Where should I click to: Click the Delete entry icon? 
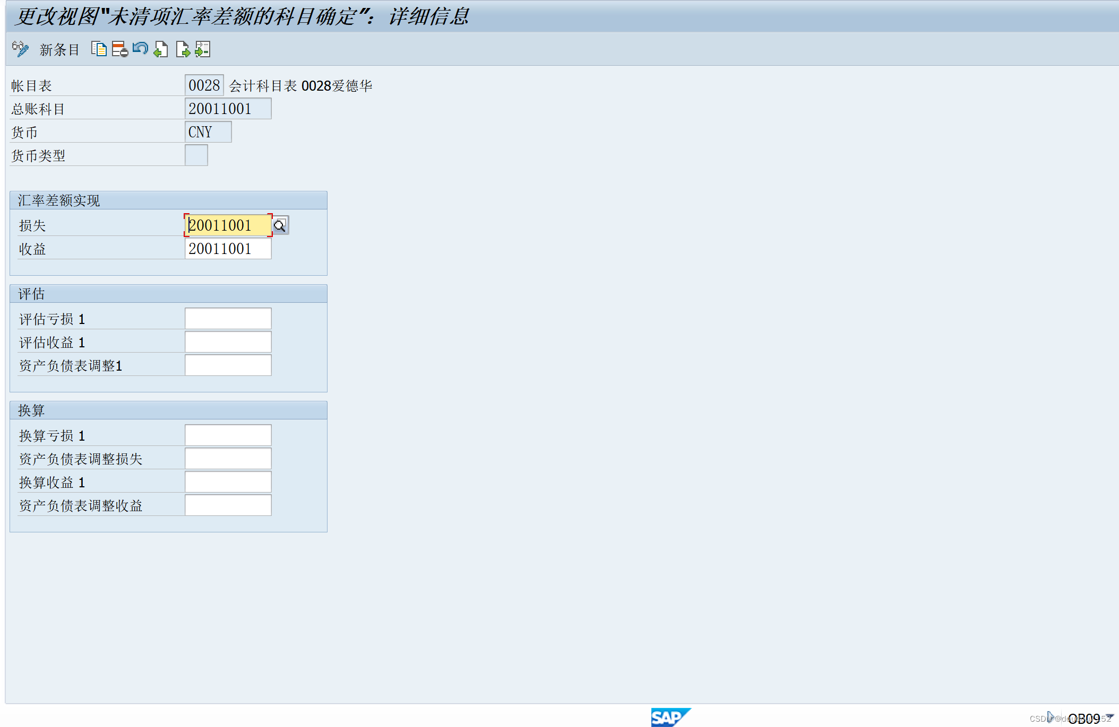tap(120, 49)
